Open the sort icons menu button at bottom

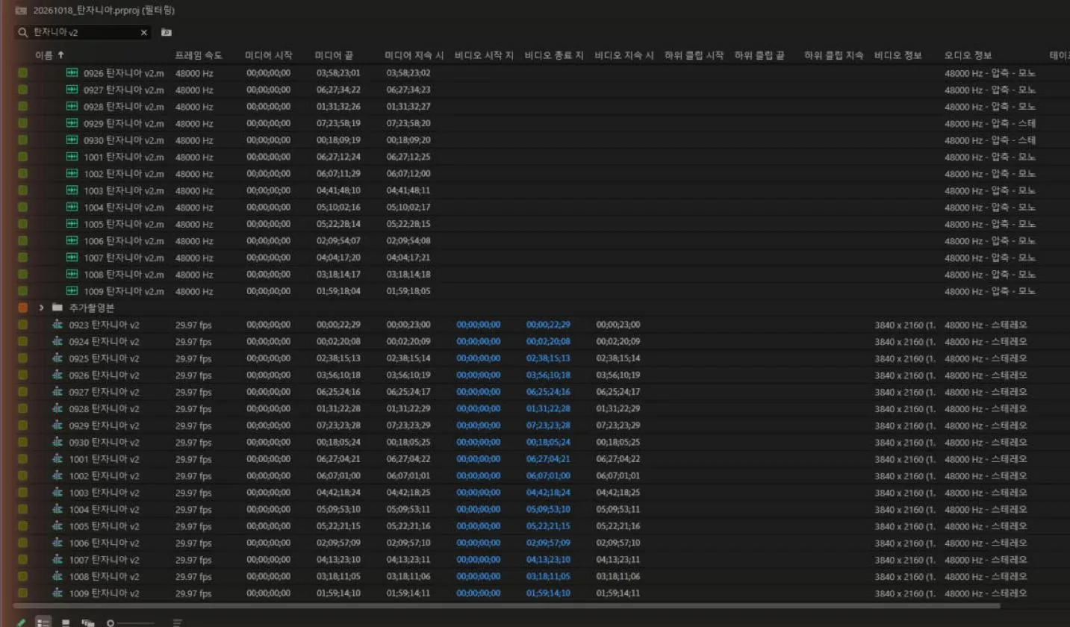point(177,622)
